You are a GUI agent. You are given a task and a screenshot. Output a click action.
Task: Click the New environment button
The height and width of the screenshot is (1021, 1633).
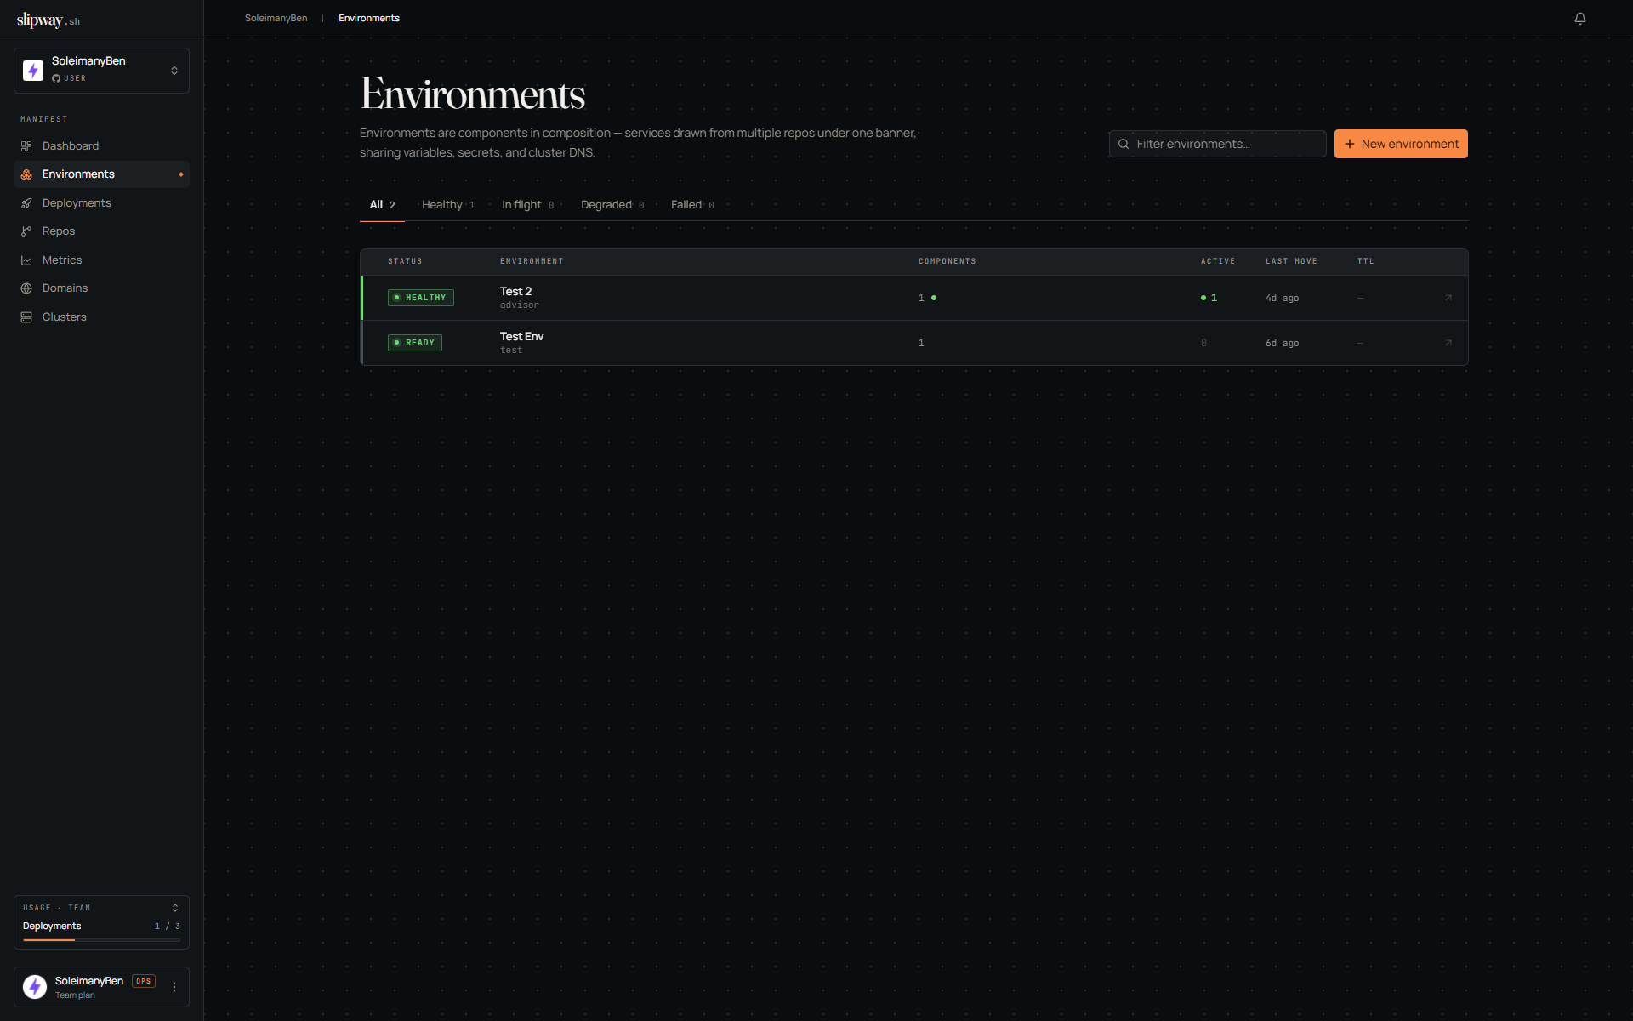pyautogui.click(x=1401, y=144)
